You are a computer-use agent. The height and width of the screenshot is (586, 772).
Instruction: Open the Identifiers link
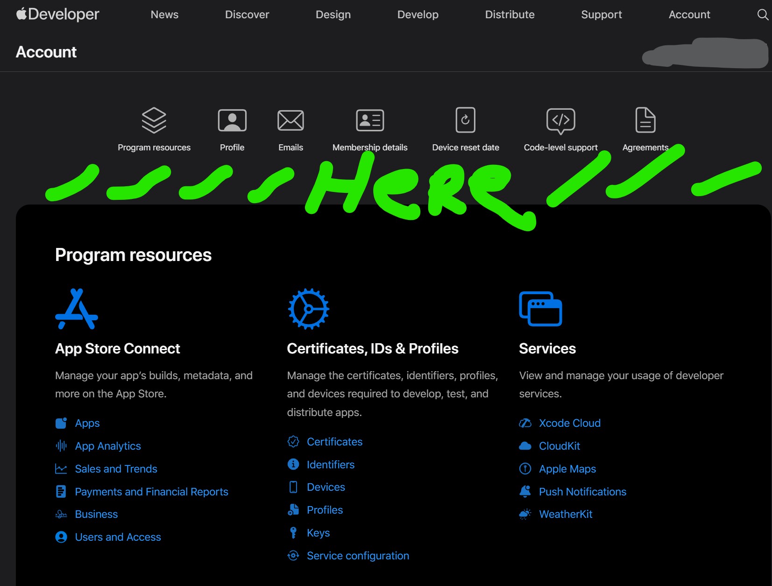click(x=330, y=465)
